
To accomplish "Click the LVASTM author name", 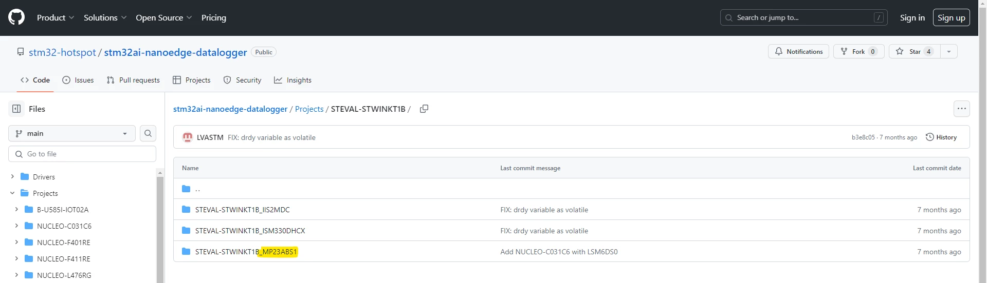I will click(210, 137).
